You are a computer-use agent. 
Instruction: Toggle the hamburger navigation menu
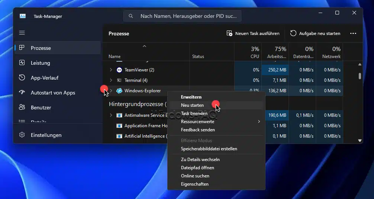point(22,33)
